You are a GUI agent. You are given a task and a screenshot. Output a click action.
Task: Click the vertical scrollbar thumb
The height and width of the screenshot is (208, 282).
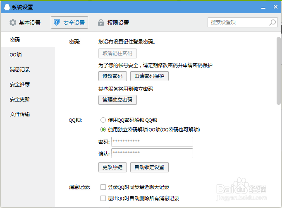click(278, 71)
